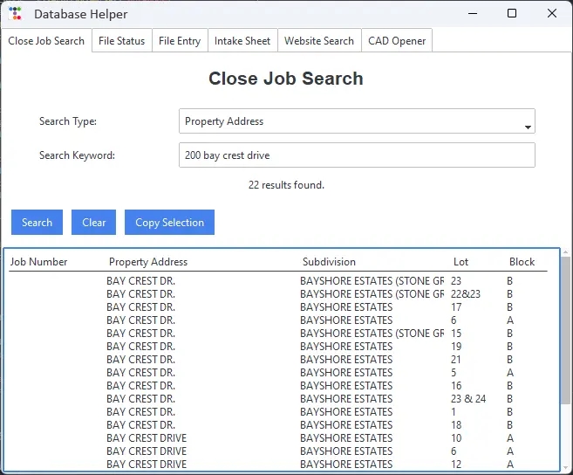The image size is (573, 475).
Task: Maximize the Database Helper window
Action: click(512, 14)
